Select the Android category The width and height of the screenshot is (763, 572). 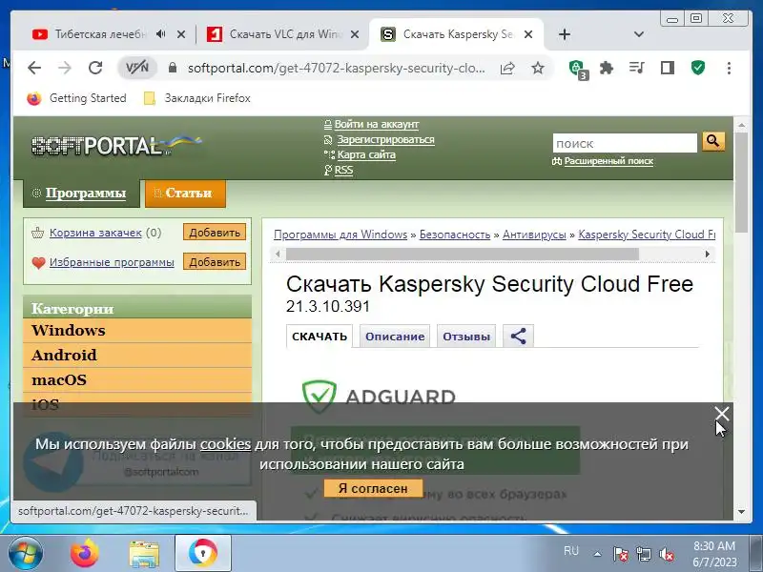tap(137, 355)
